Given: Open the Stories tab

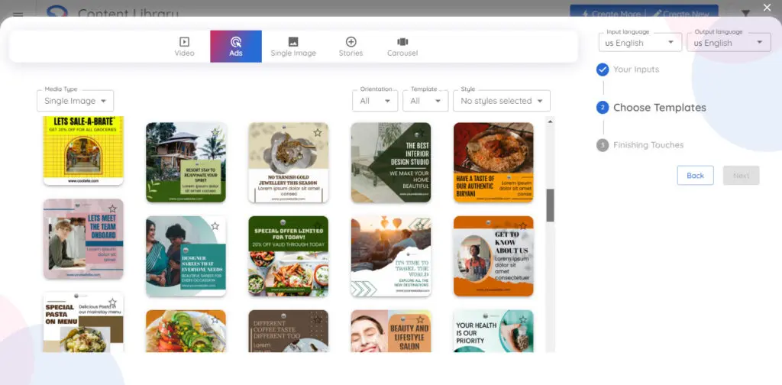Looking at the screenshot, I should (x=351, y=47).
